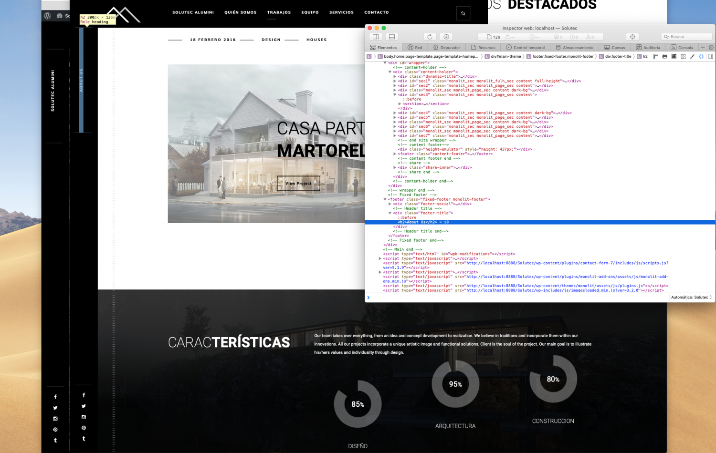The width and height of the screenshot is (716, 453).
Task: Switch to the Consola tab
Action: (682, 47)
